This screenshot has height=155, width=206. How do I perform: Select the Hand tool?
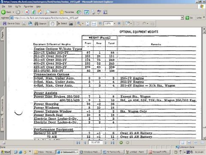[52, 24]
